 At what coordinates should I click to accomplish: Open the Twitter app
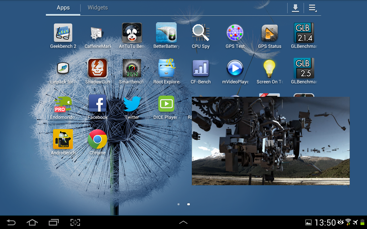pos(132,107)
